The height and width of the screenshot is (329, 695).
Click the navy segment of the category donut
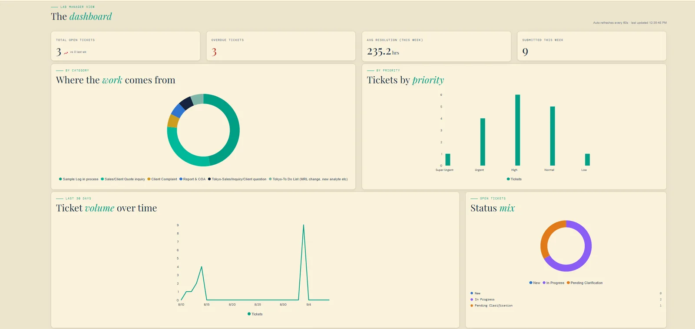pos(187,103)
